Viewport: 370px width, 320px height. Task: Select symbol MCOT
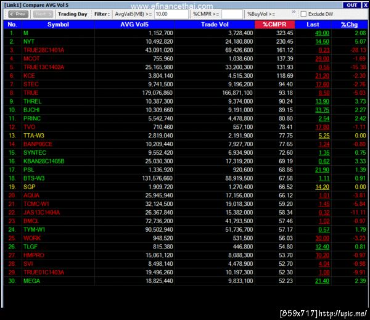(31, 59)
